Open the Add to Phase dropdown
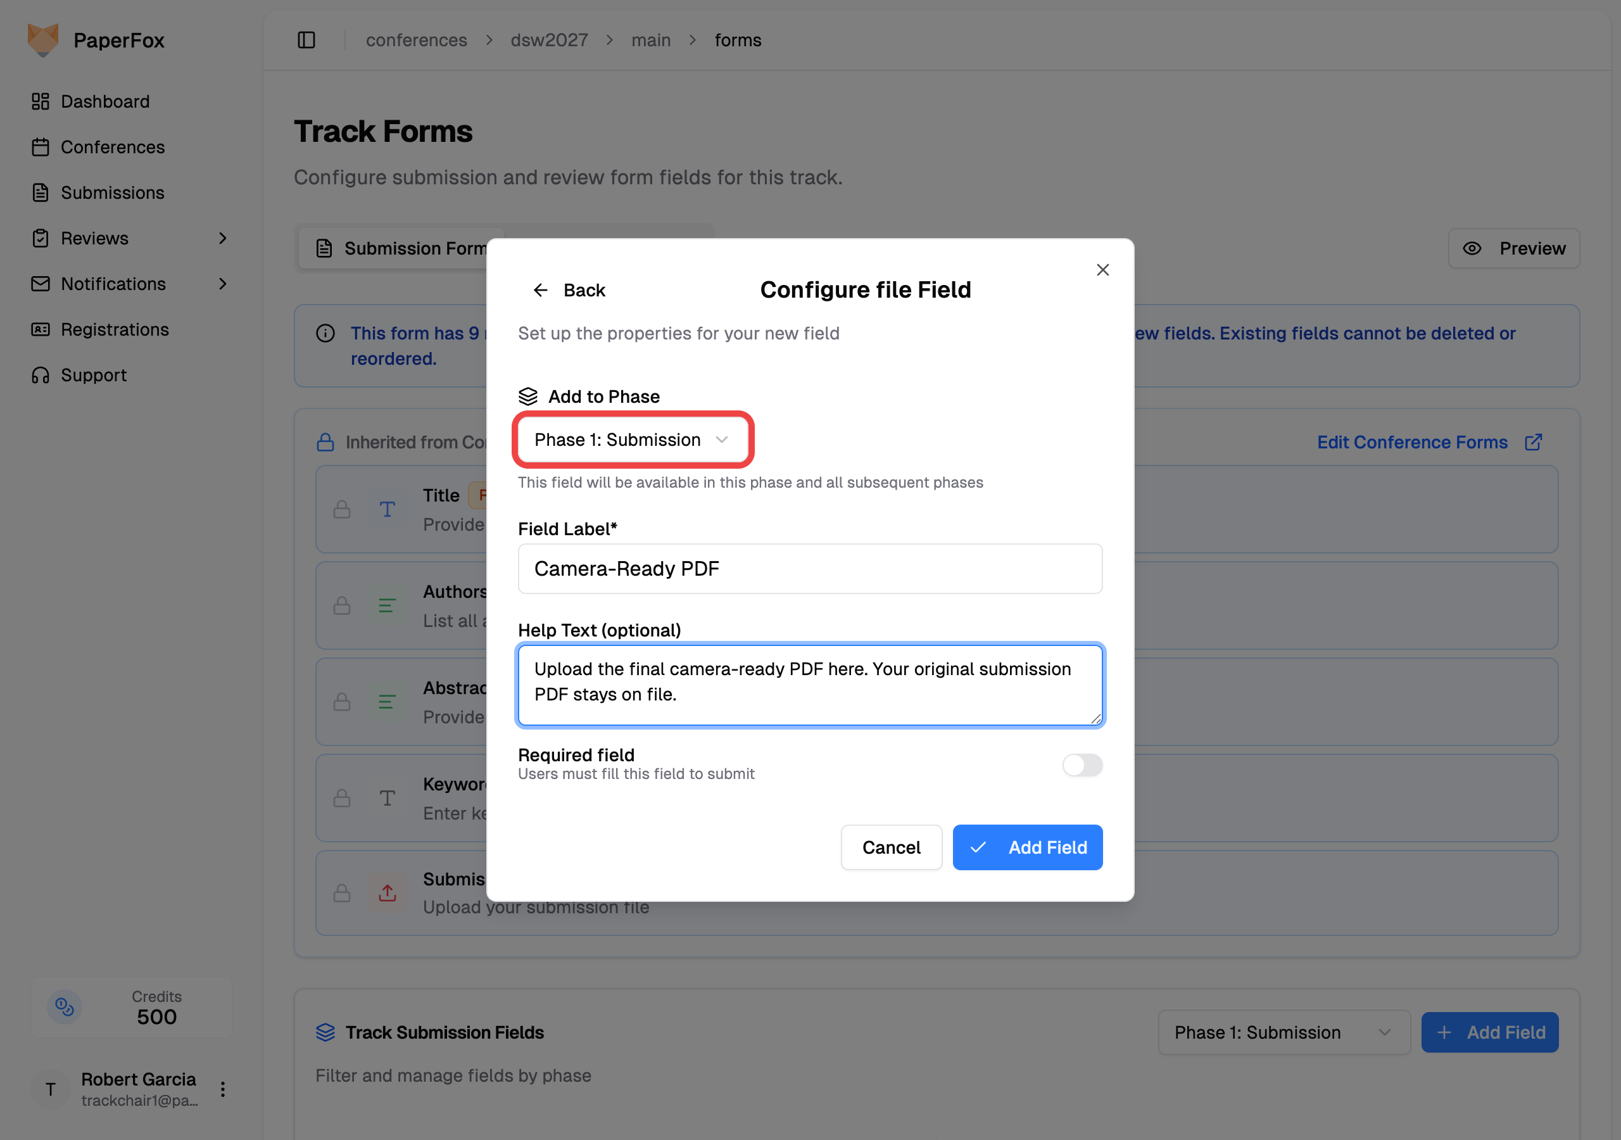 632,440
